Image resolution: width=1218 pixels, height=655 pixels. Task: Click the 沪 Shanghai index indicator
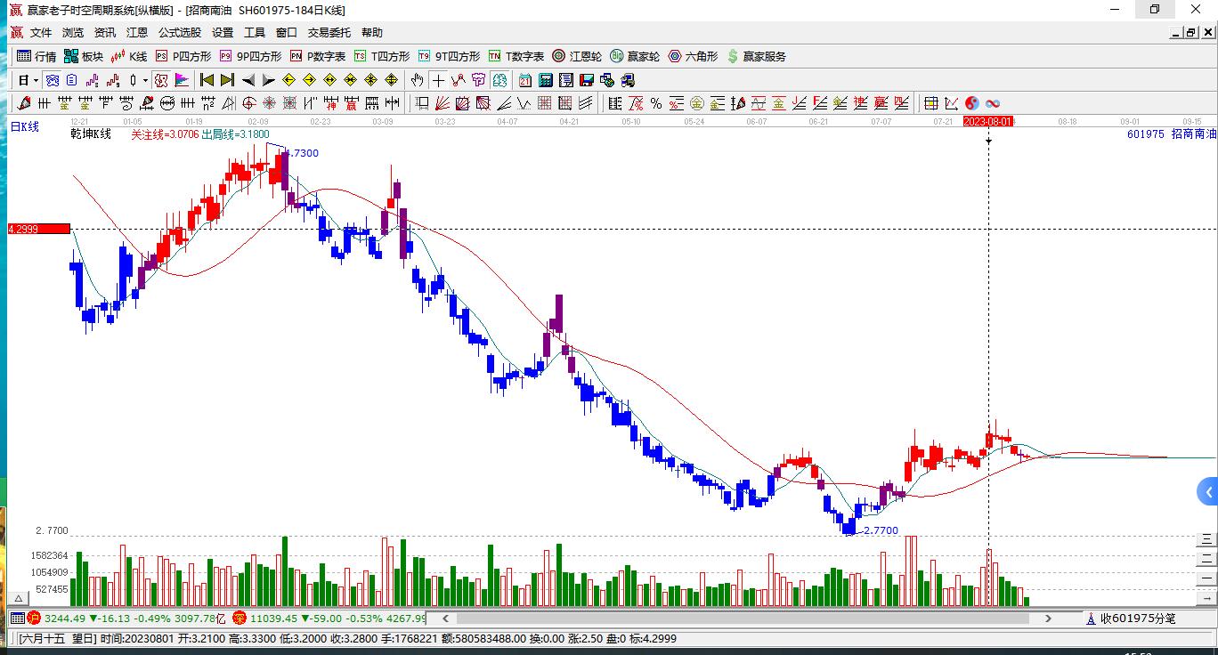[x=34, y=618]
